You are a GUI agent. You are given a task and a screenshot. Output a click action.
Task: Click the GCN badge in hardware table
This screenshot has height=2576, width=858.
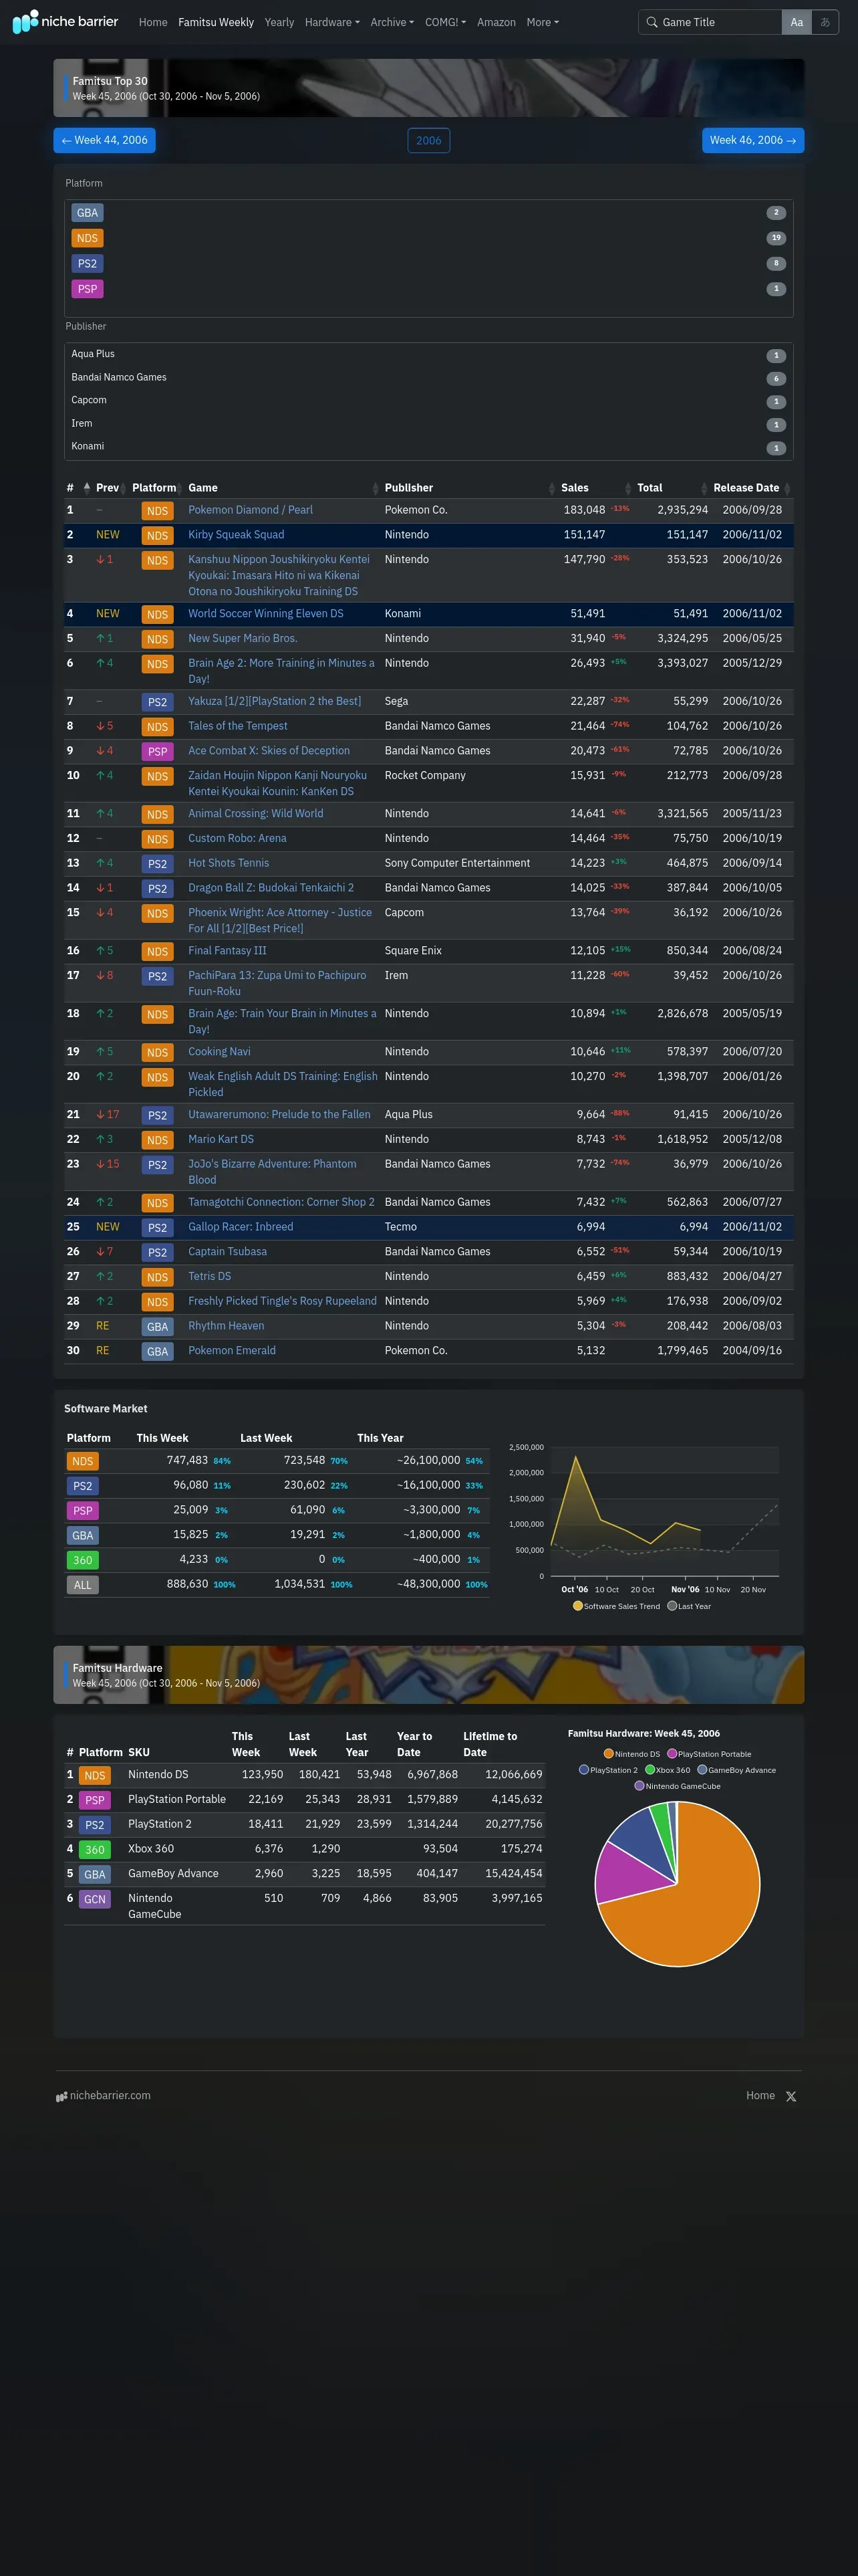click(95, 1899)
